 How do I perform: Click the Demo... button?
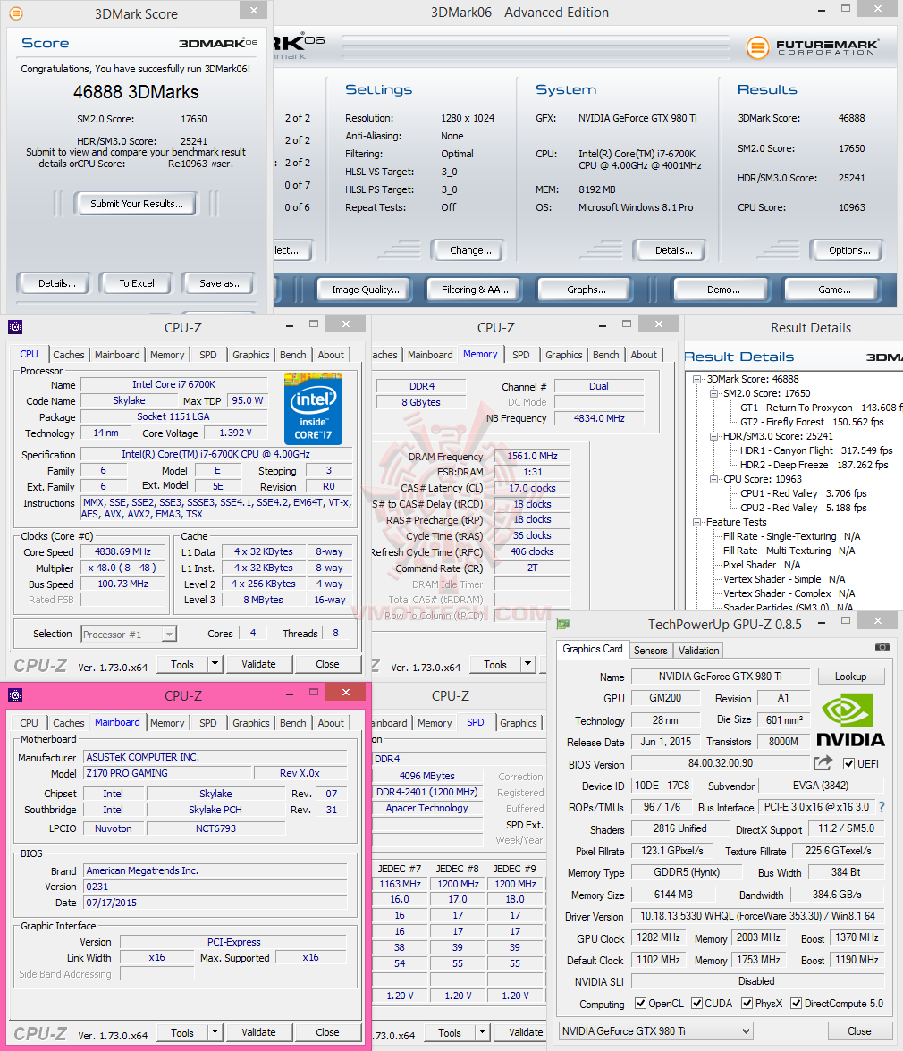tap(723, 290)
